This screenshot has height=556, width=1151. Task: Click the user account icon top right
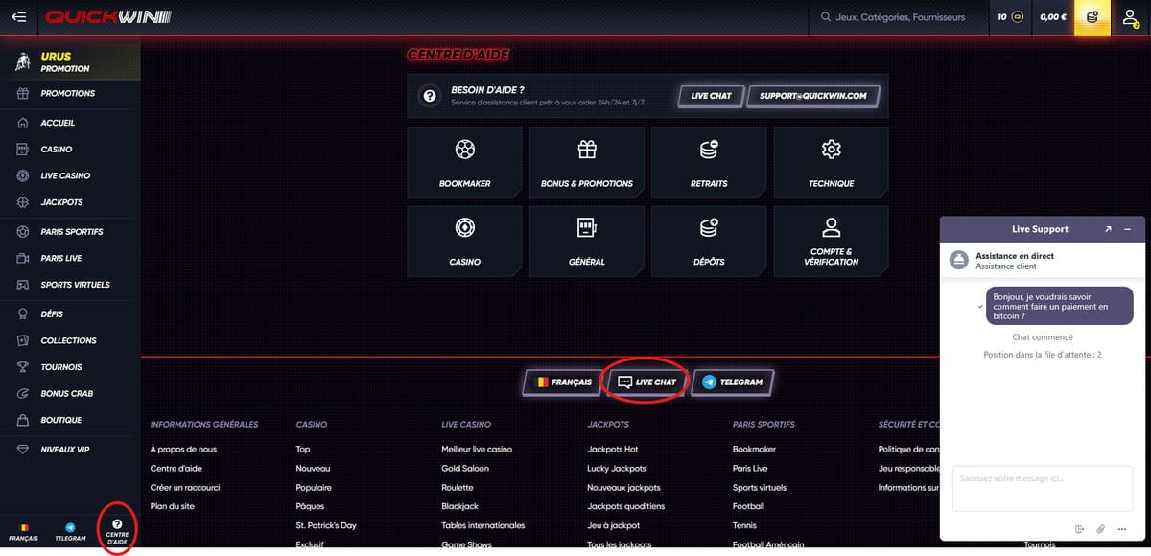(x=1130, y=16)
